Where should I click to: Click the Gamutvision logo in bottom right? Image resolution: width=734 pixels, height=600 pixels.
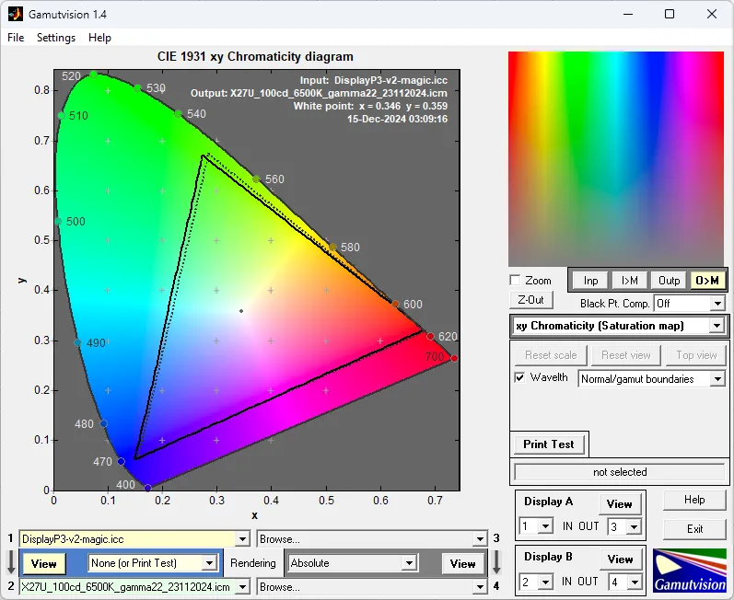pyautogui.click(x=689, y=571)
